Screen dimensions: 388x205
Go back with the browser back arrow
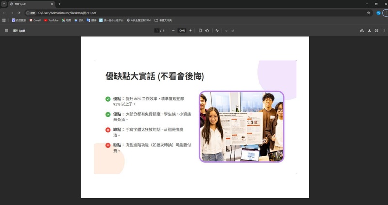click(x=4, y=13)
